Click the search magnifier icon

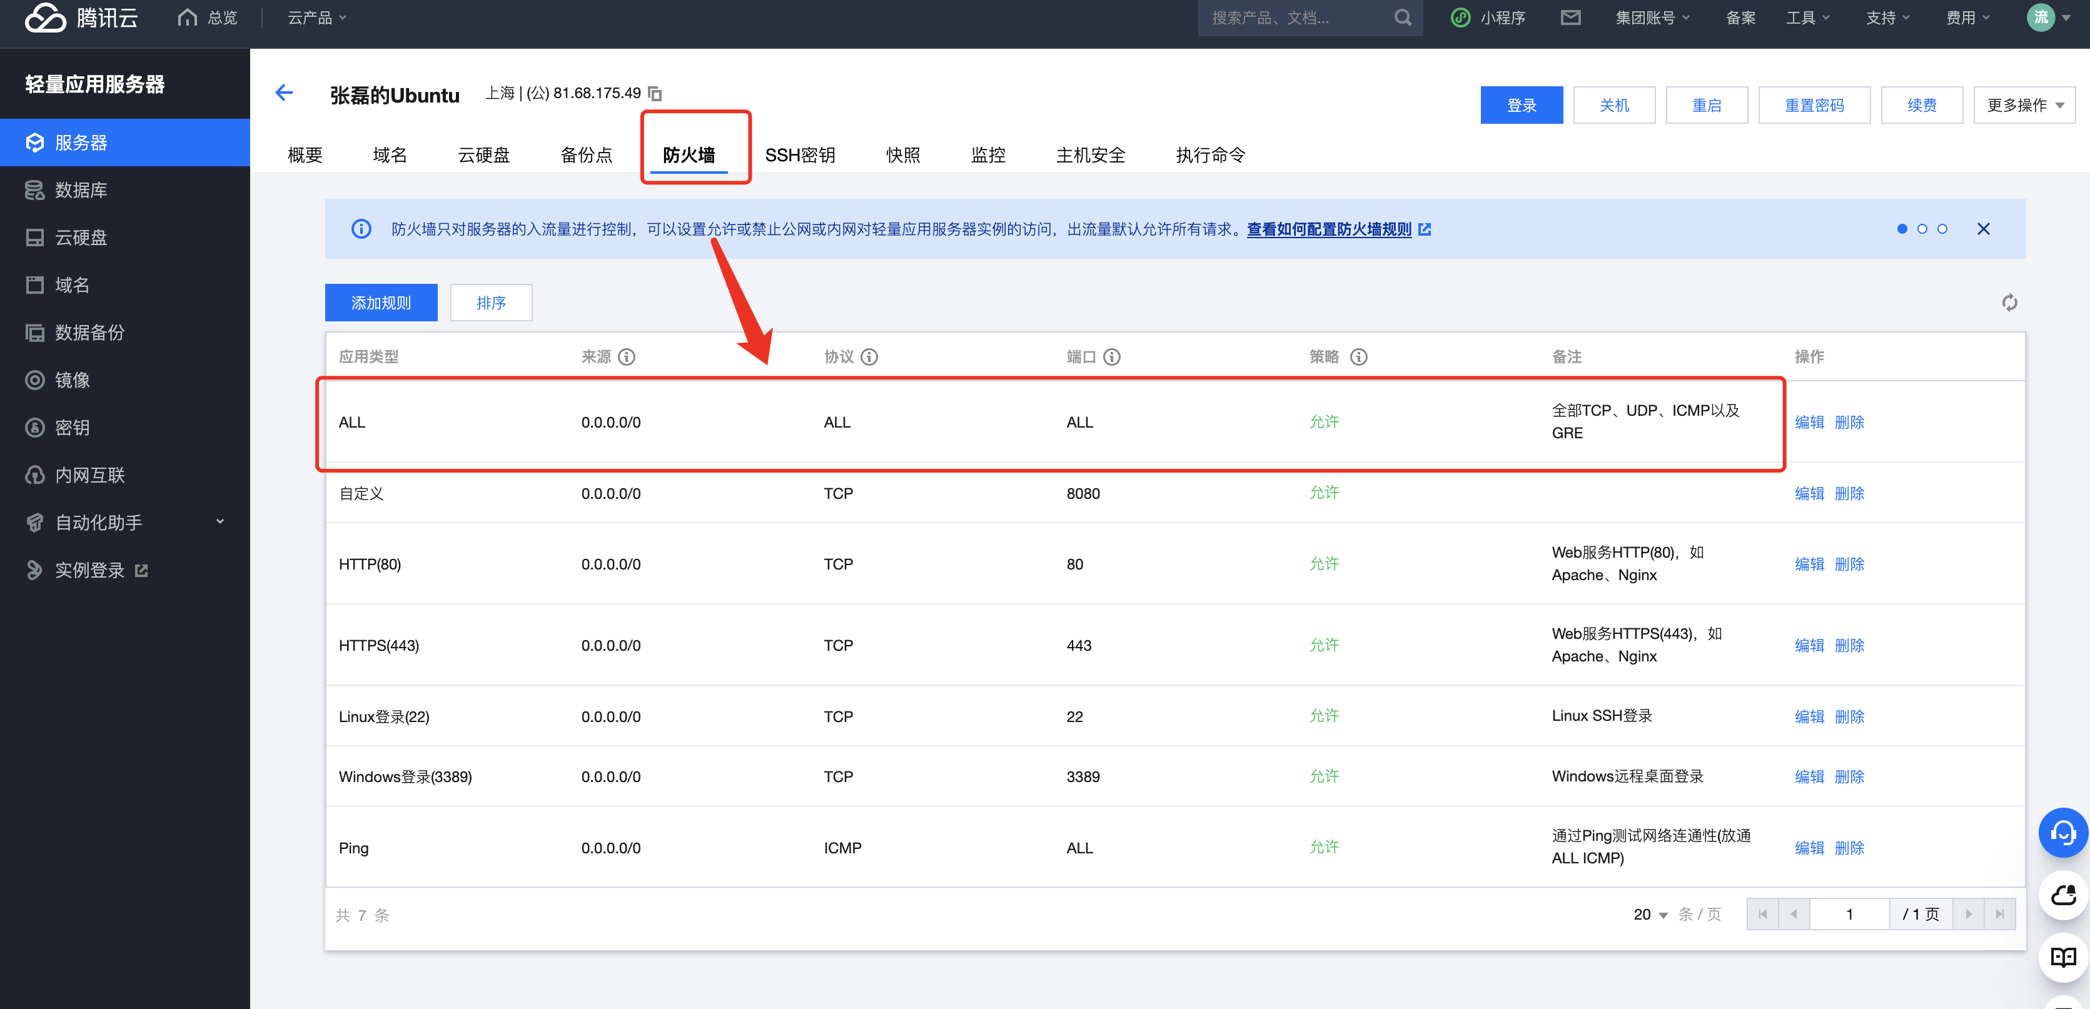1403,18
